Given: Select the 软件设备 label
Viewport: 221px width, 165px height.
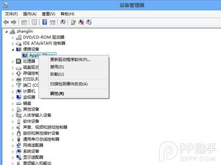Looking at the screenshot, I should click(31, 121).
